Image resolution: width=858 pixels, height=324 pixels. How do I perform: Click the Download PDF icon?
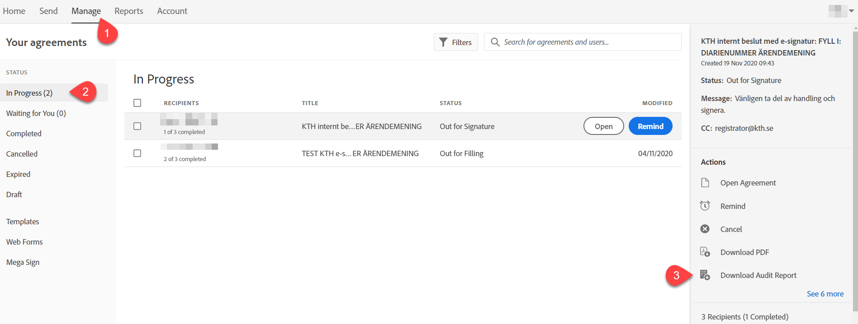pyautogui.click(x=705, y=252)
